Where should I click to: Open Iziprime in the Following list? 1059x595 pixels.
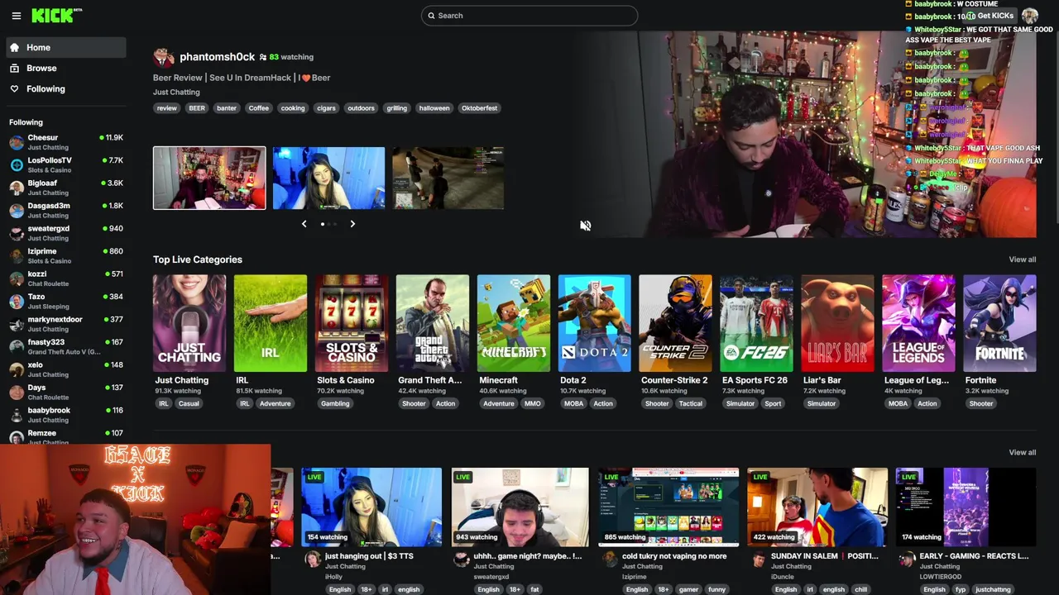click(66, 255)
